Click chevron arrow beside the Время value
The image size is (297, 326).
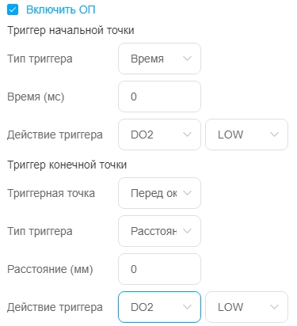(187, 59)
